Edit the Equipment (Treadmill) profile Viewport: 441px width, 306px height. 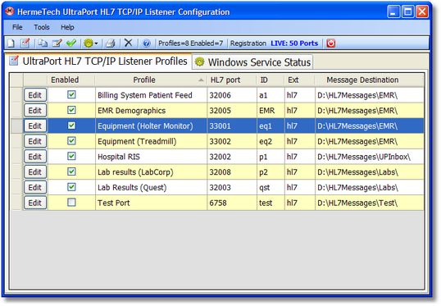click(x=35, y=141)
